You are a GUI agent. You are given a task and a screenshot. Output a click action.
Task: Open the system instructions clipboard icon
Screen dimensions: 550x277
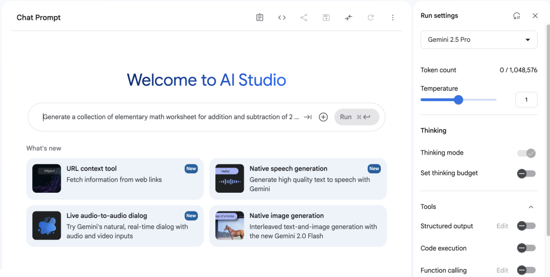pos(260,18)
